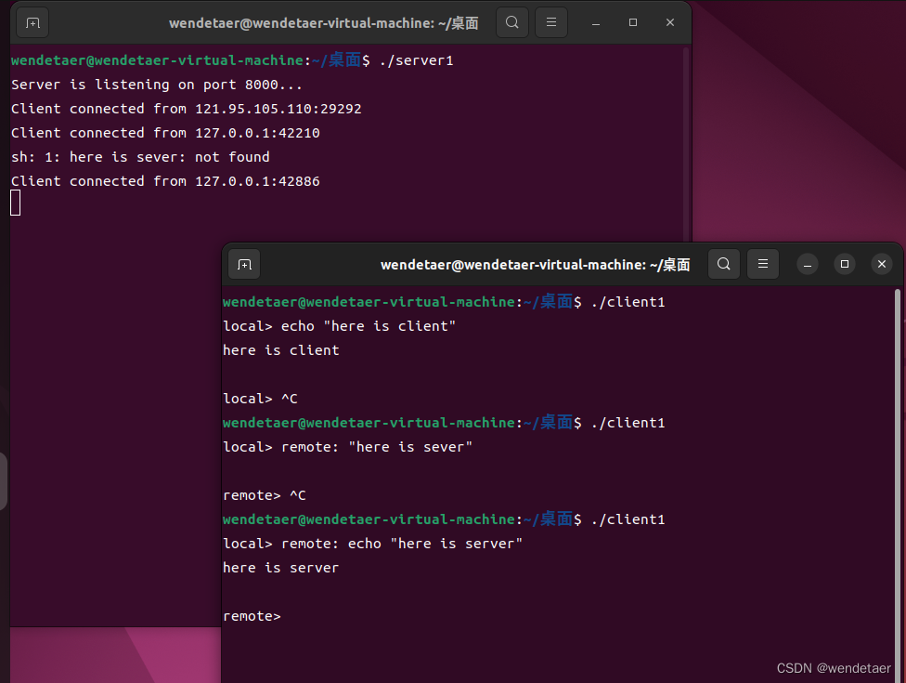The width and height of the screenshot is (906, 683).
Task: Click line 'Client connected from 127.0.0.1:42210'
Action: 165,133
